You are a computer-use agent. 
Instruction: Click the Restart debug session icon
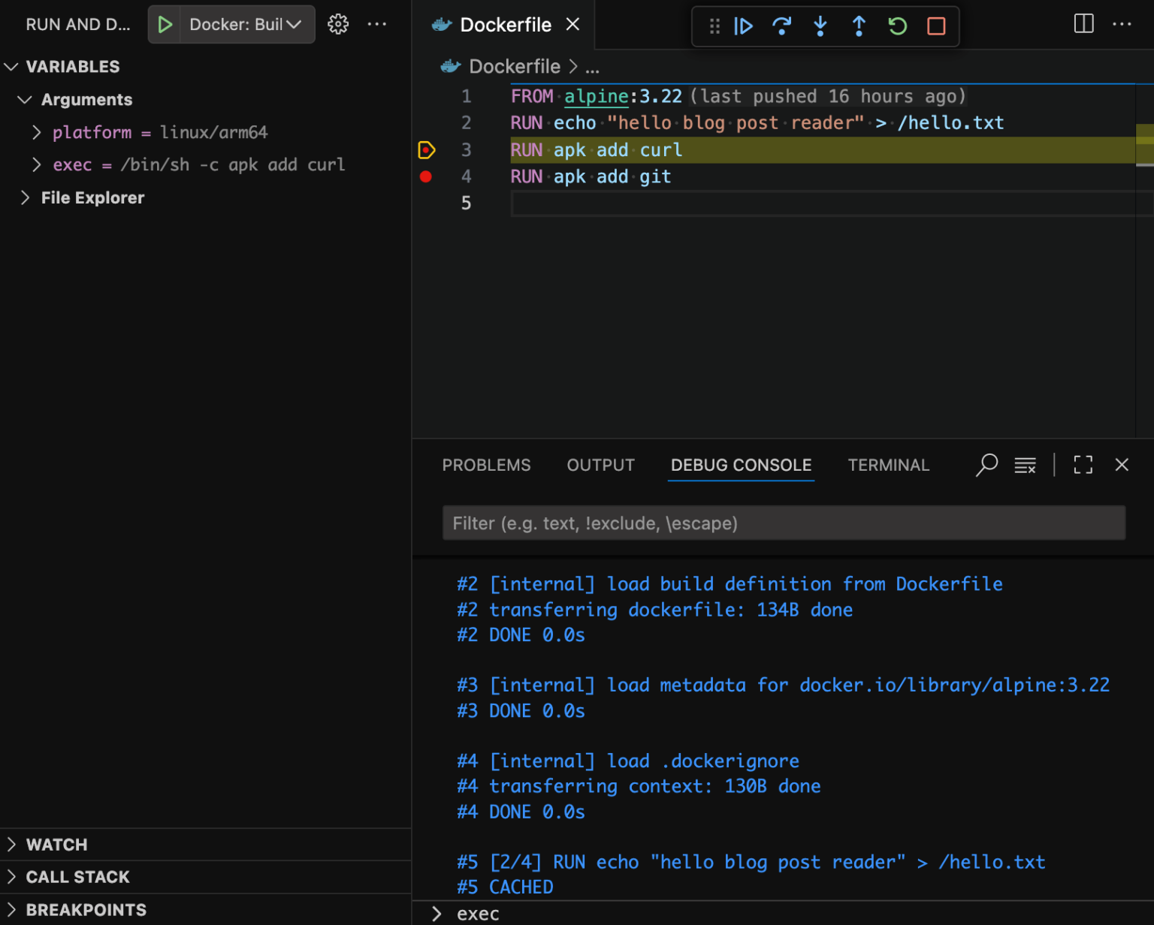[897, 26]
